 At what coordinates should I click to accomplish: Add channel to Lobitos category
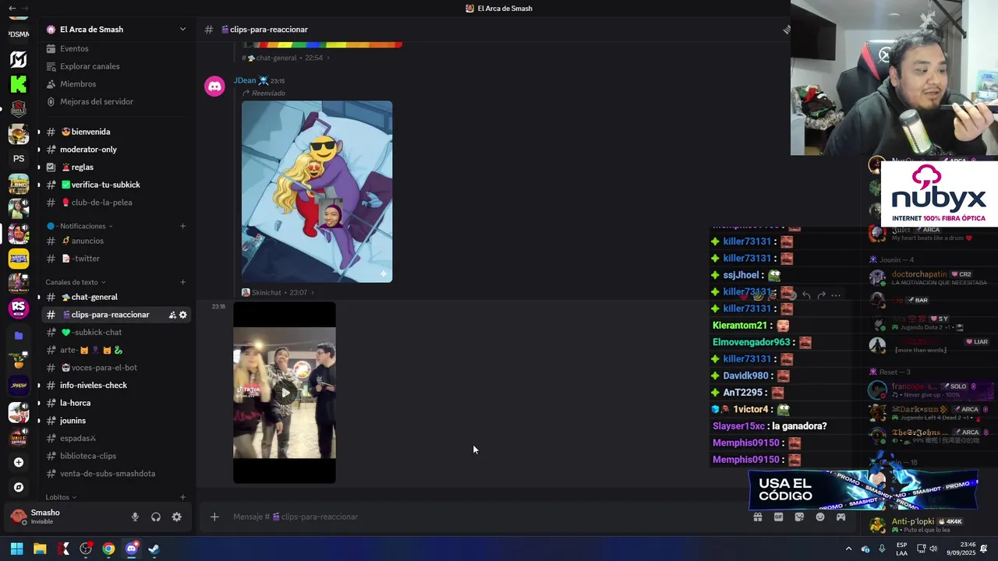183,497
